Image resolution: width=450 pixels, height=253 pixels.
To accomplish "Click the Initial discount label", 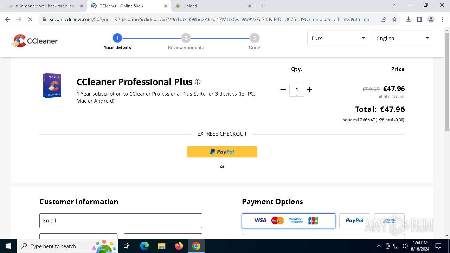I will pos(391,97).
